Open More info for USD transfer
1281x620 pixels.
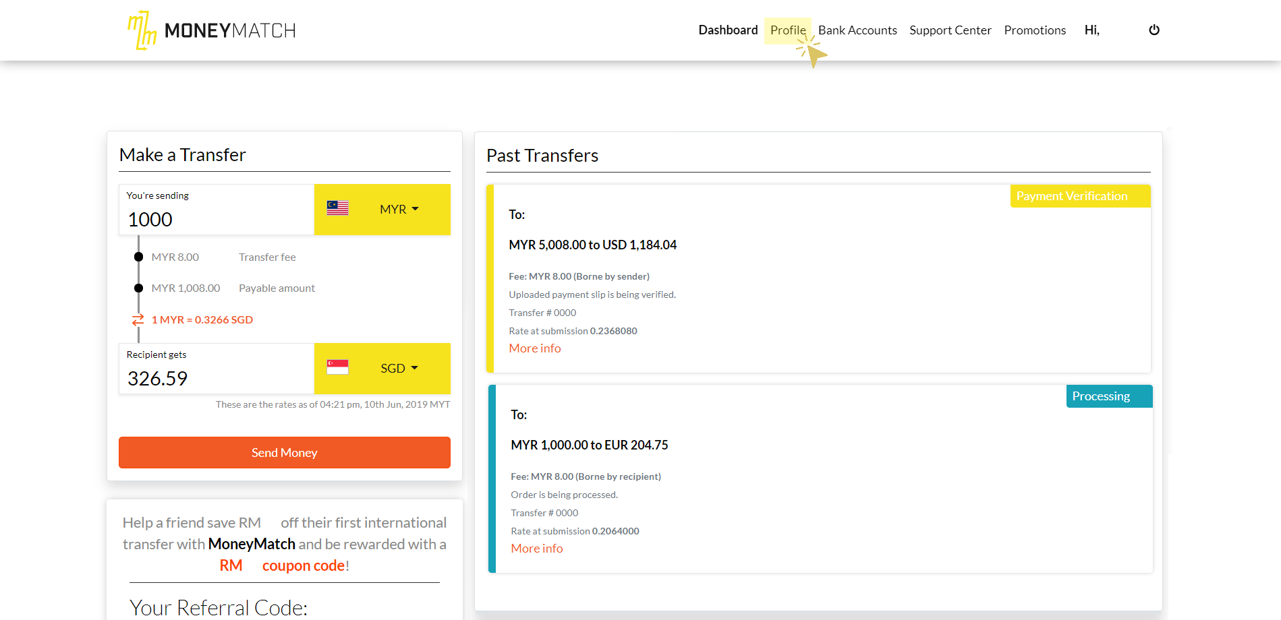pyautogui.click(x=535, y=348)
